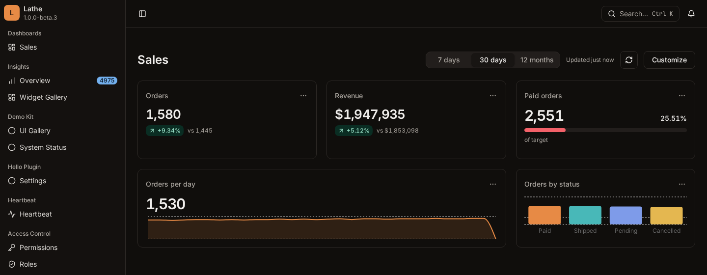707x275 pixels.
Task: Toggle the sidebar panel icon
Action: click(x=142, y=14)
